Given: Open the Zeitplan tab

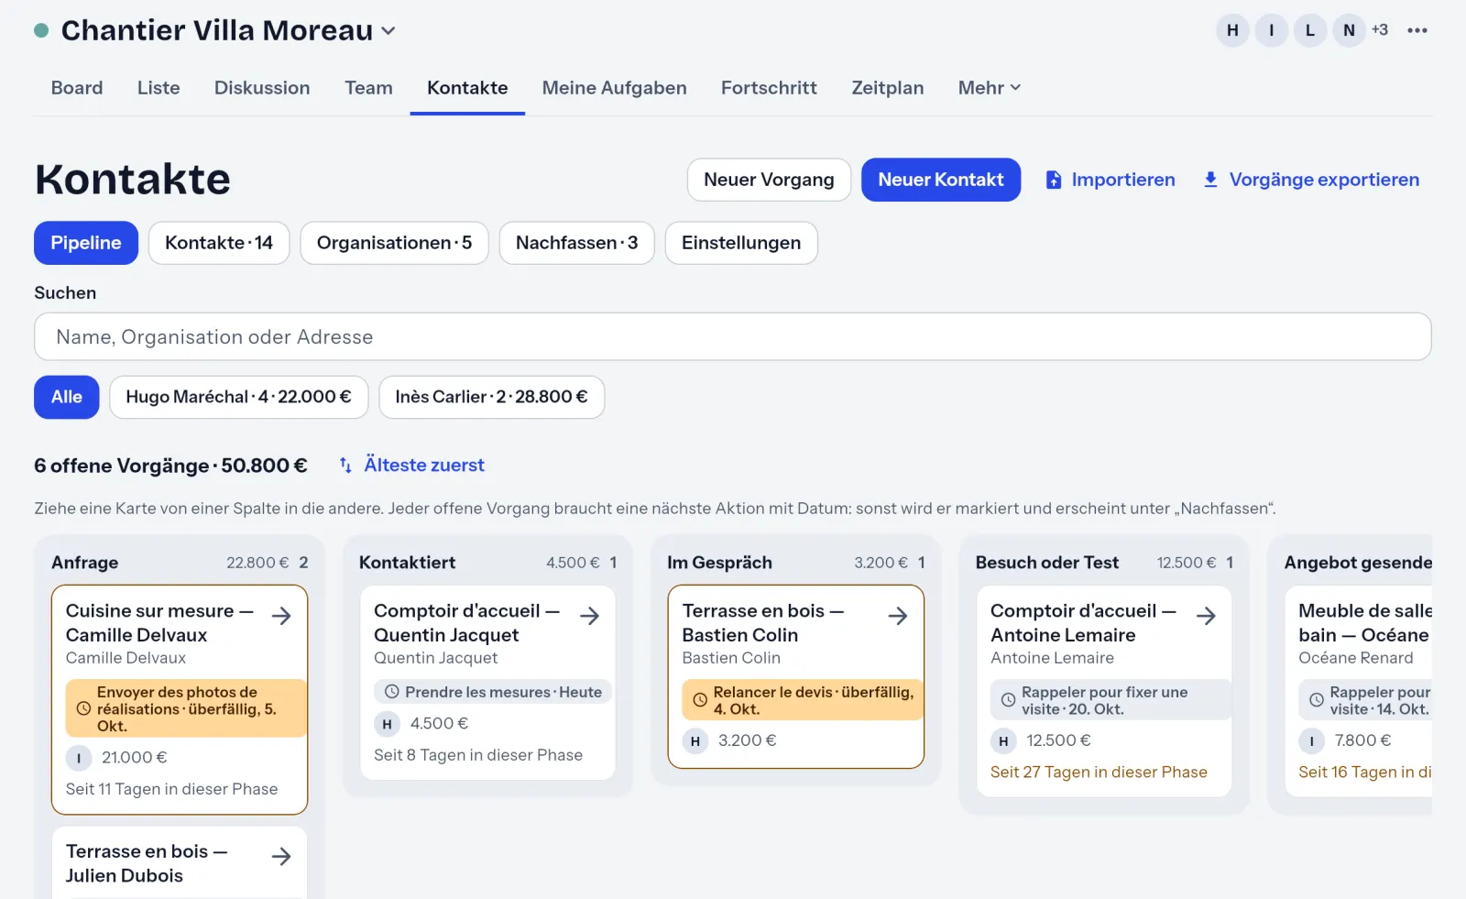Looking at the screenshot, I should click(x=888, y=88).
